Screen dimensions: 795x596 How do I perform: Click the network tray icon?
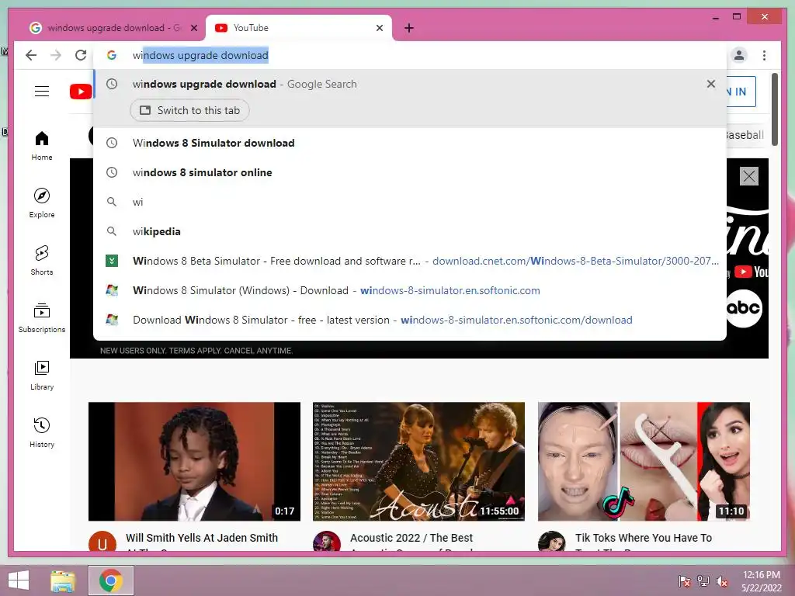pyautogui.click(x=703, y=580)
